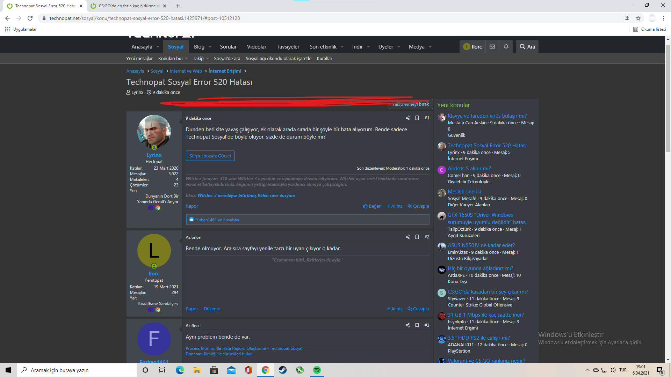
Task: Open Klavye ve fareden virüs bulaşır mı topic
Action: click(487, 116)
